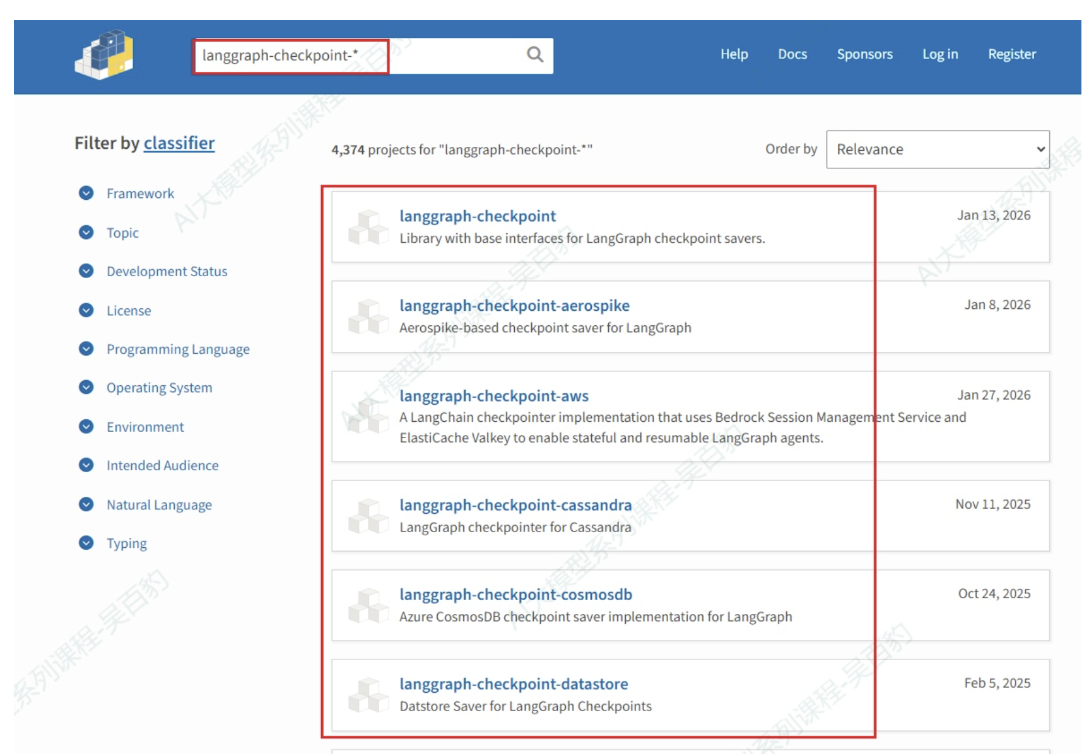This screenshot has height=754, width=1089.
Task: Click 'Aerospike-based checkpoint saver for LangGraph' description
Action: coord(545,328)
